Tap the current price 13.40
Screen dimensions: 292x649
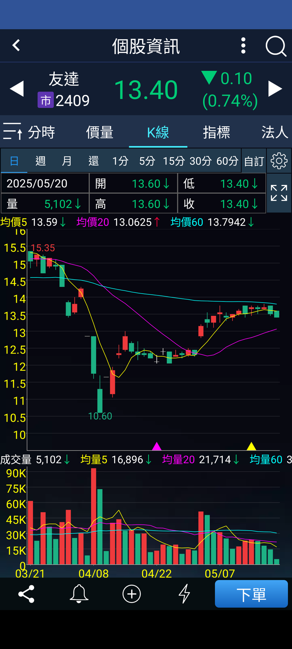click(146, 90)
